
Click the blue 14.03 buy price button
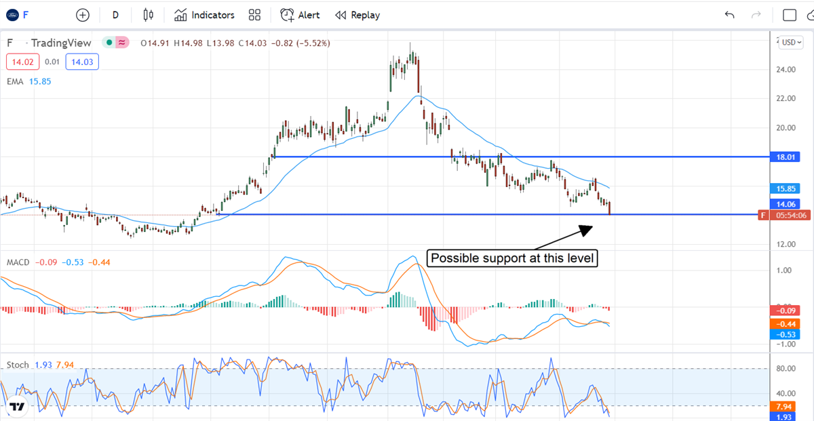tap(82, 62)
